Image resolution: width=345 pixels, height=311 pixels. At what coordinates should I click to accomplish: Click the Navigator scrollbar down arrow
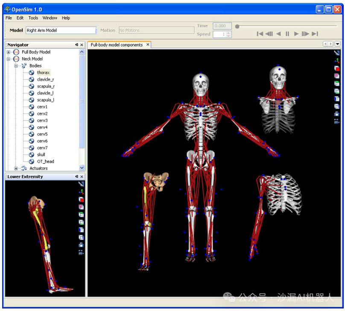(82, 168)
